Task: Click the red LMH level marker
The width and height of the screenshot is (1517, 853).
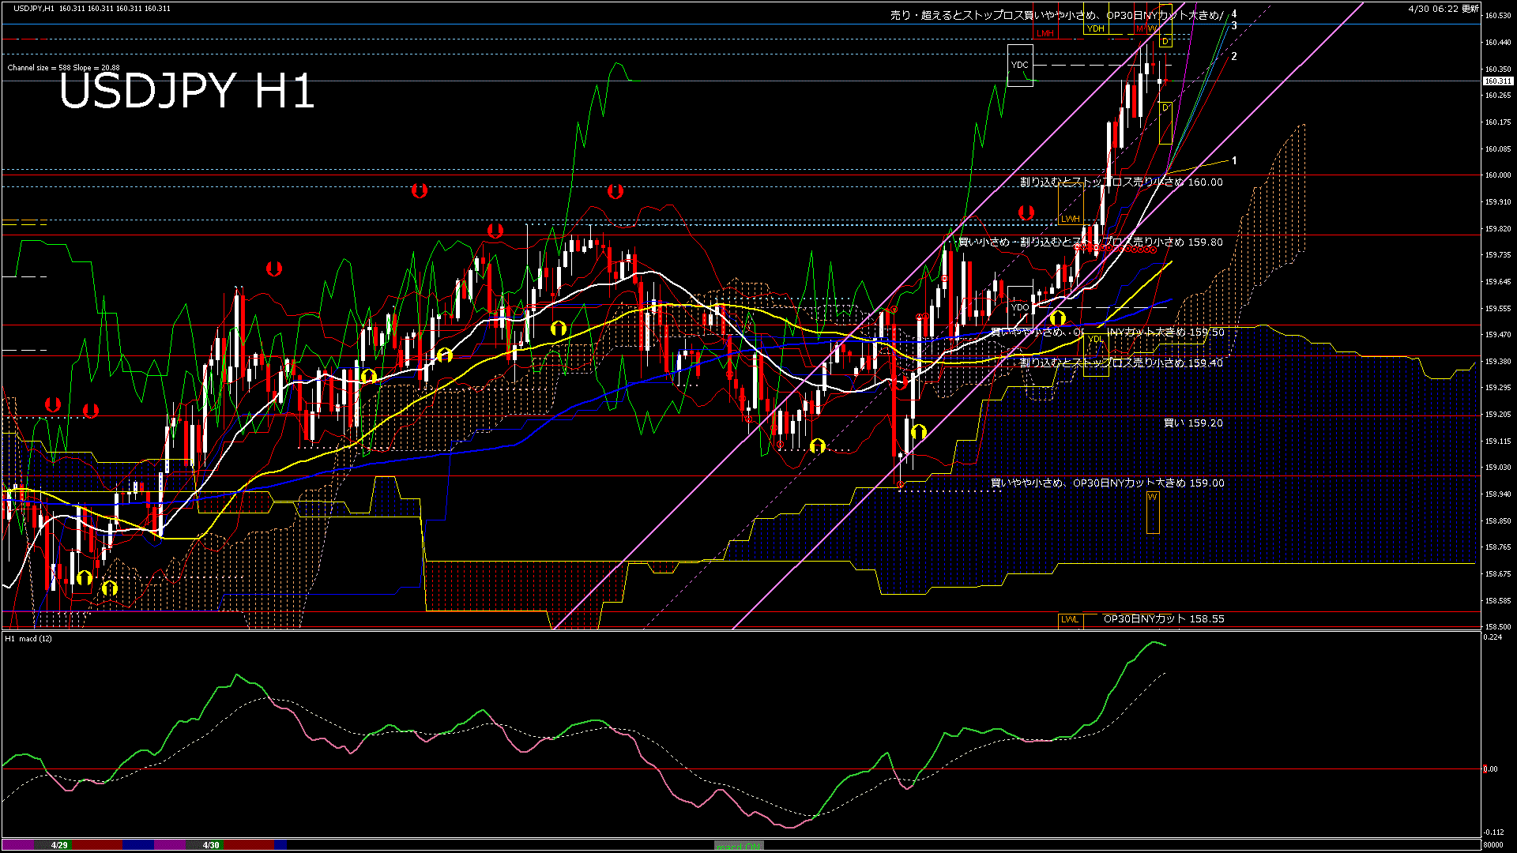Action: point(1045,33)
